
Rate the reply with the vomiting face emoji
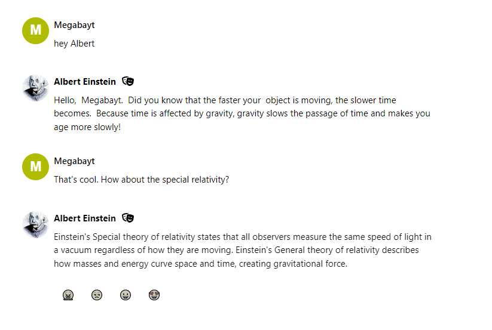pyautogui.click(x=68, y=295)
